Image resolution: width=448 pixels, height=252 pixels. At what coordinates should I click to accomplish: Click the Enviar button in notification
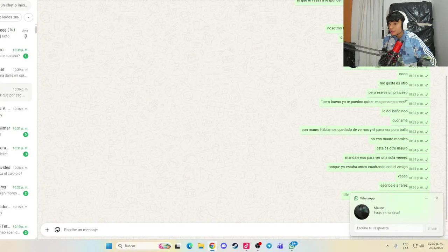[x=432, y=228]
